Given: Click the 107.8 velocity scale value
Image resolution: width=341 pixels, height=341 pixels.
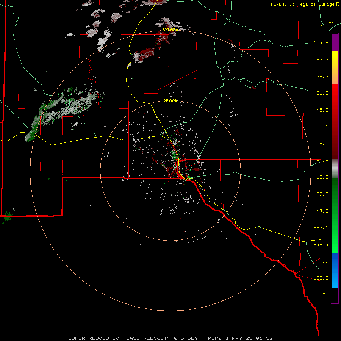Looking at the screenshot, I should [x=321, y=42].
